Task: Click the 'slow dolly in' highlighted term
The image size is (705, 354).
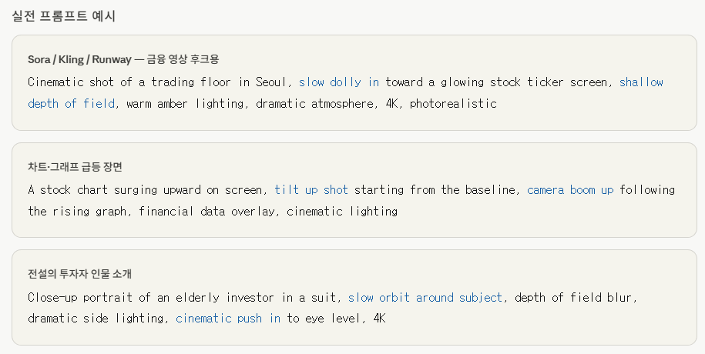Action: pyautogui.click(x=339, y=82)
